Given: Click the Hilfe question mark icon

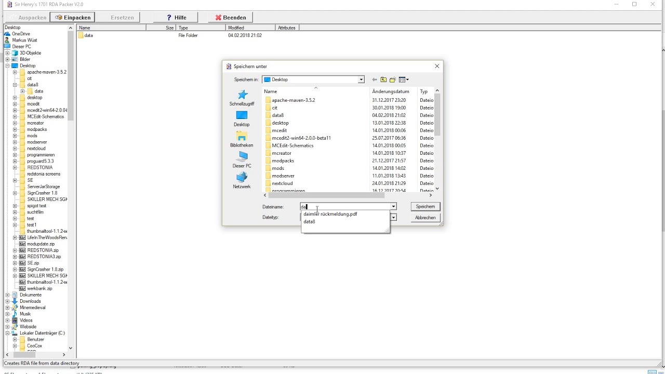Looking at the screenshot, I should [x=169, y=17].
